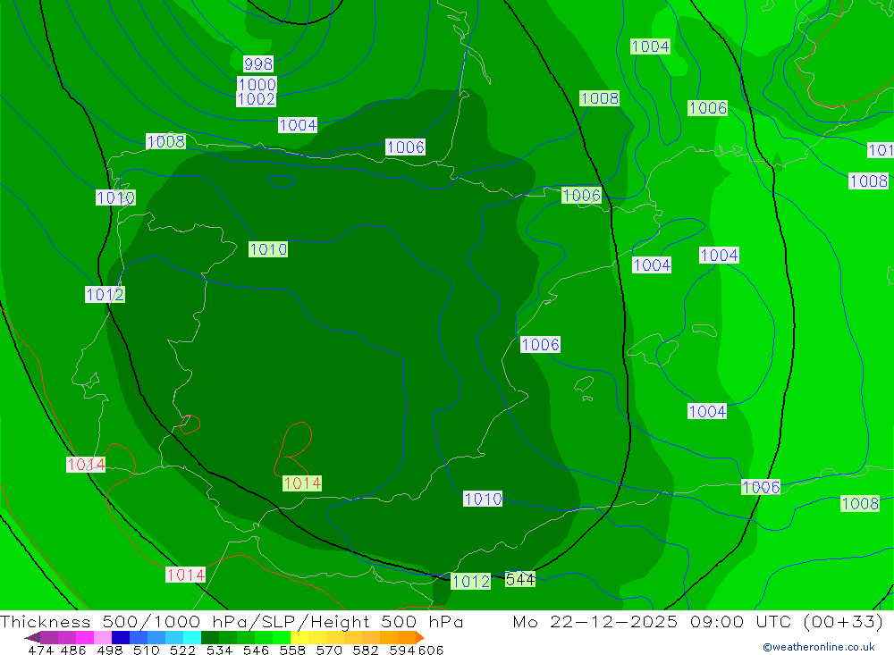Click the 1012 label on the western coast
The height and width of the screenshot is (655, 894).
[105, 294]
